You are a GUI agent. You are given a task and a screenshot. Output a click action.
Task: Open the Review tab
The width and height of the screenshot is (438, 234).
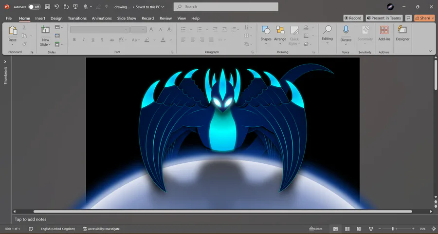pos(165,18)
